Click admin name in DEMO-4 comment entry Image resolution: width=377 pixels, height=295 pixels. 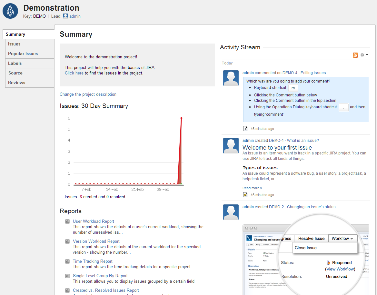coord(248,73)
